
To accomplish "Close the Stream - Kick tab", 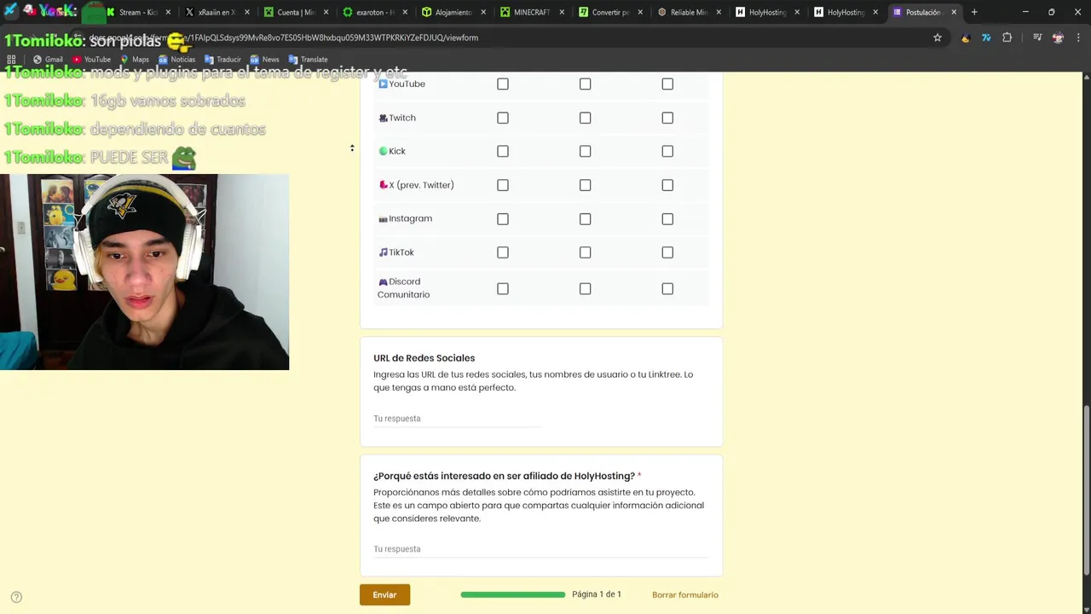I will 168,12.
